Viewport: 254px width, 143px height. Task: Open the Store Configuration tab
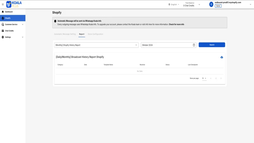pos(96,34)
